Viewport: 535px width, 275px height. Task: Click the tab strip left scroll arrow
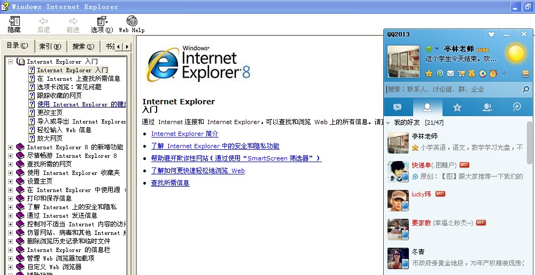point(119,47)
